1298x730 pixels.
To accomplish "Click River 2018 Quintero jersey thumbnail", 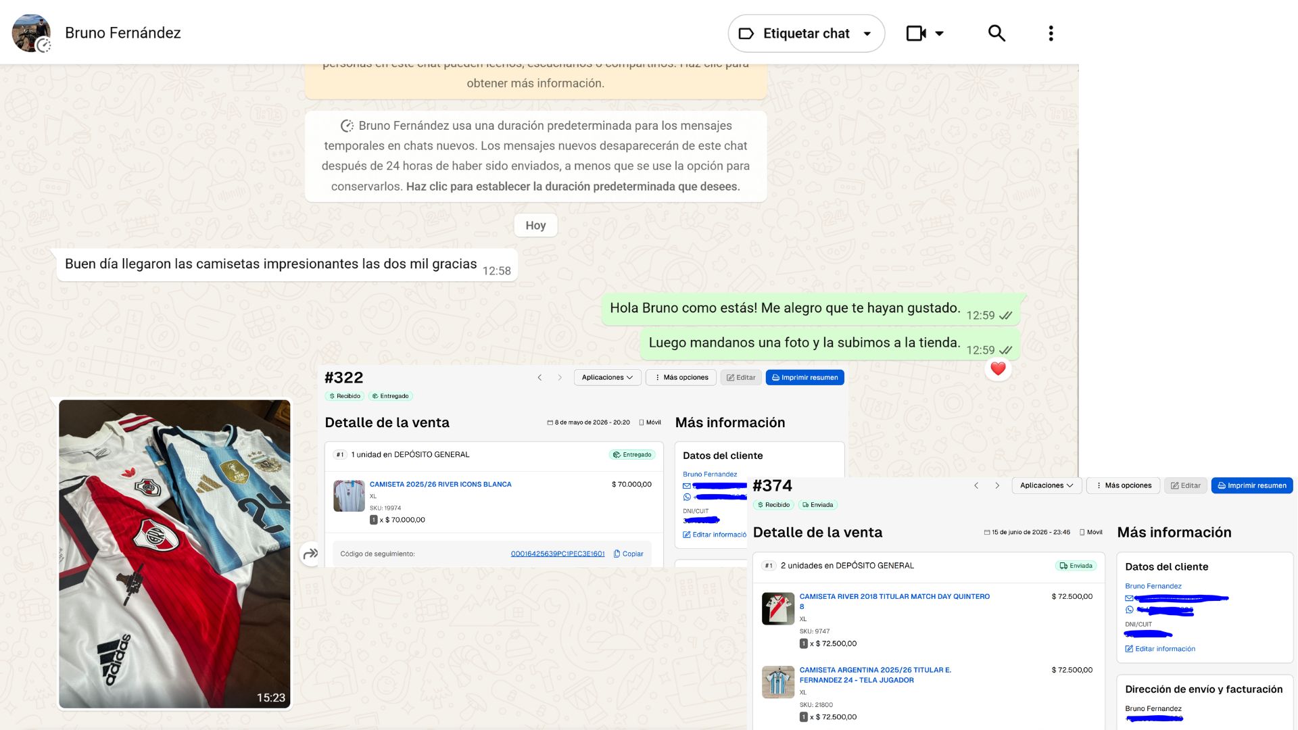I will [x=778, y=608].
